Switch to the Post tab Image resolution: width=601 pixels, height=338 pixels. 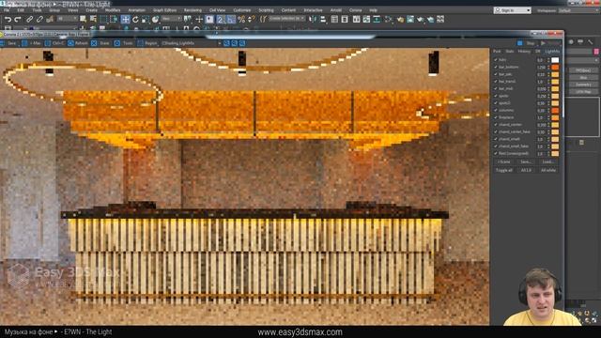[497, 51]
